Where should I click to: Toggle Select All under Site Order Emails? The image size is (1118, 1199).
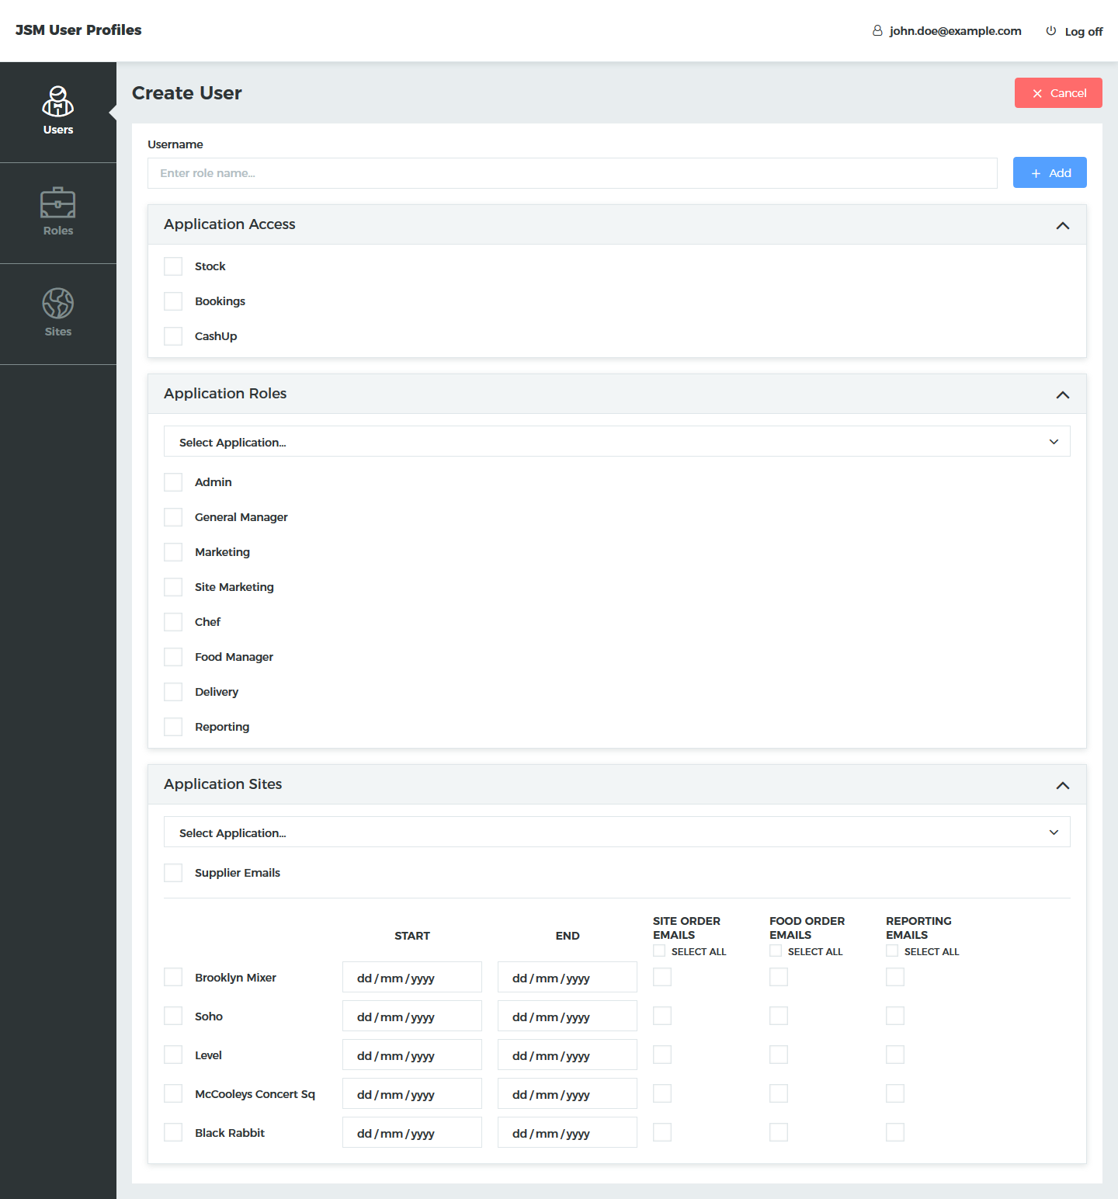(659, 951)
